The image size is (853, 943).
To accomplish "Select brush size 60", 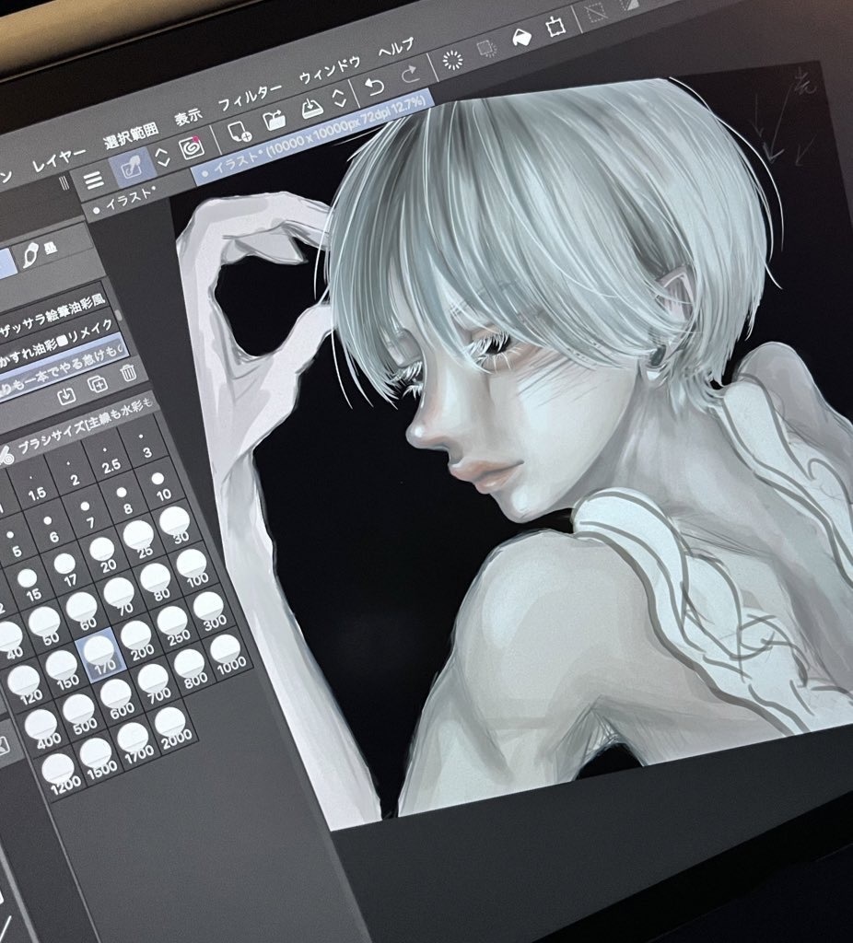I will click(x=83, y=612).
